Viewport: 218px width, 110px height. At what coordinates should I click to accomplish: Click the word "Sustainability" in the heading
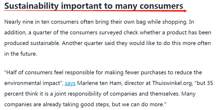tap(31, 6)
